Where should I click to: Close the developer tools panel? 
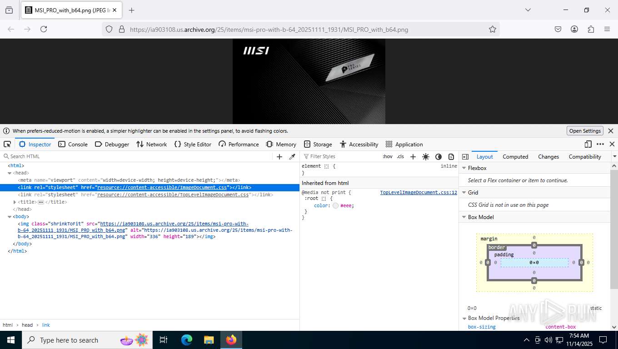(612, 144)
